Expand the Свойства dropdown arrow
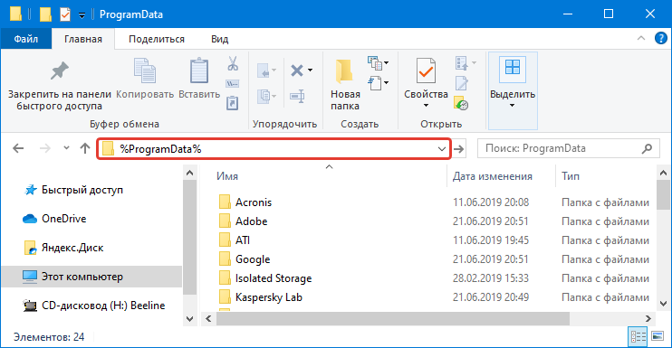The image size is (672, 348). (426, 105)
